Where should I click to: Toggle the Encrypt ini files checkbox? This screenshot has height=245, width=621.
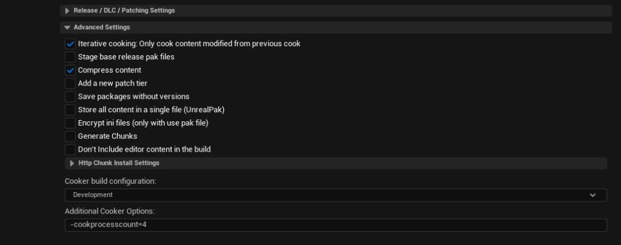(x=70, y=123)
